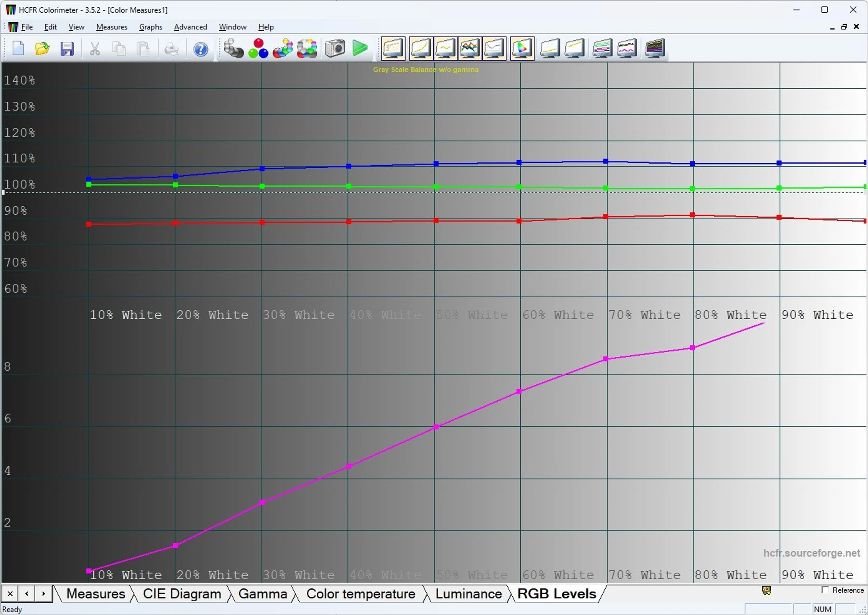Open the View menu
The image size is (868, 615).
coord(76,27)
